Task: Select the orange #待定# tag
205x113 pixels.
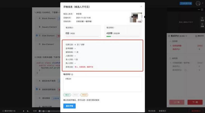Action: pyautogui.click(x=84, y=95)
